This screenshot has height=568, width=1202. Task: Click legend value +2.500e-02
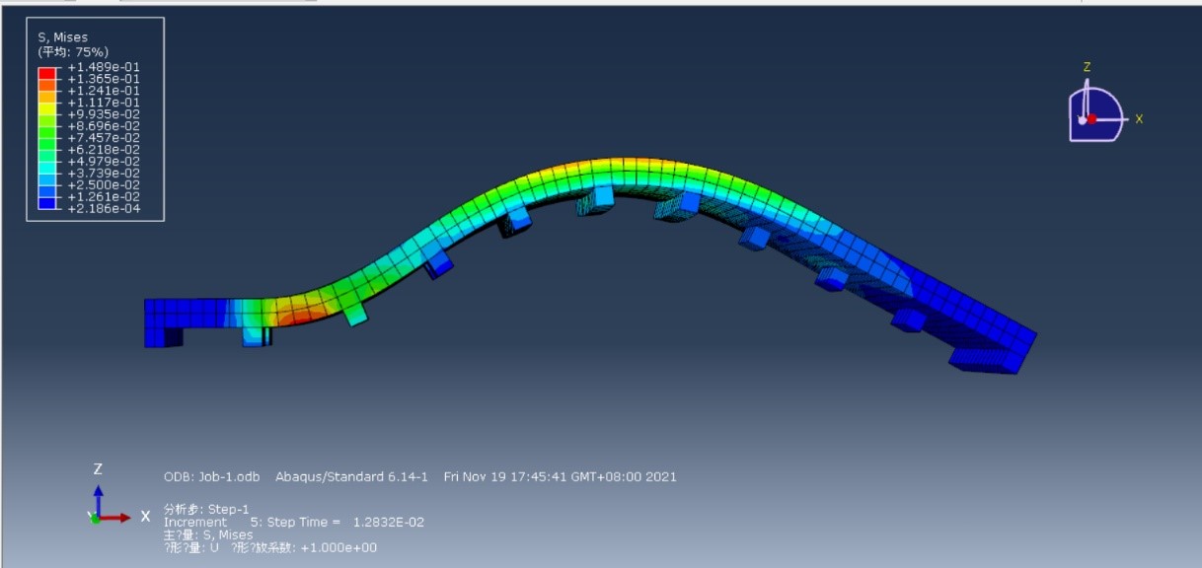103,185
